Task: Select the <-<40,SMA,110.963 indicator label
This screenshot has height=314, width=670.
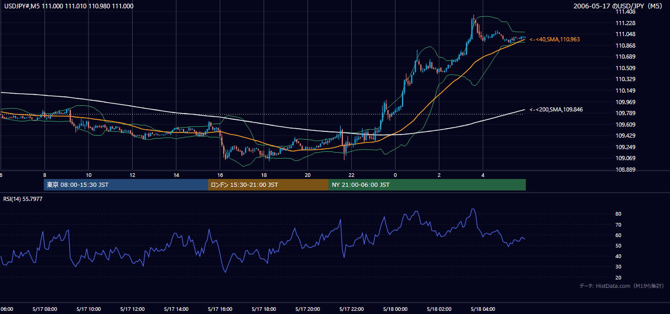Action: coord(555,39)
